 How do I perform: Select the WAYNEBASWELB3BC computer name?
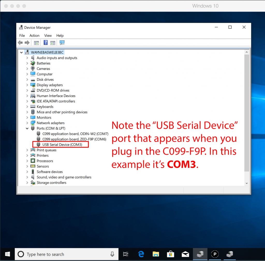tap(47, 52)
